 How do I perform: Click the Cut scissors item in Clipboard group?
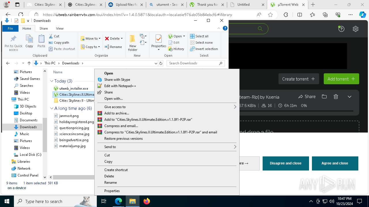(54, 36)
